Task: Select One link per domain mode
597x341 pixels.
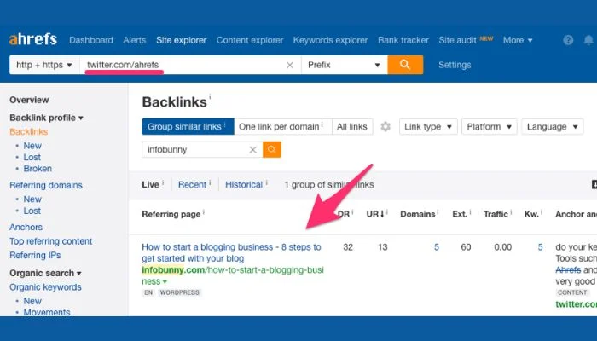Action: click(283, 127)
